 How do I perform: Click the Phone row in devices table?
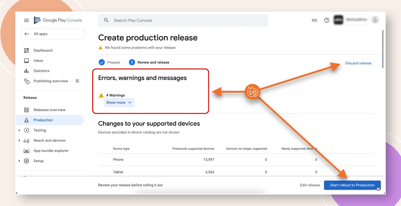click(x=236, y=160)
